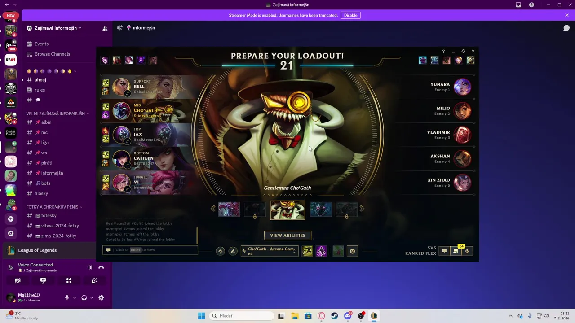This screenshot has width=575, height=323.
Task: Toggle League voice microphone icon
Action: pos(467,251)
